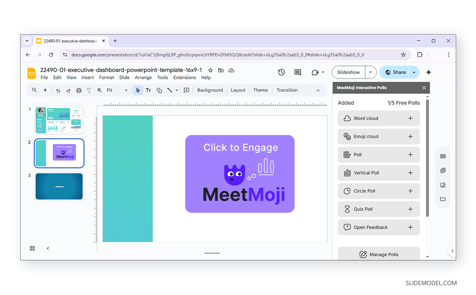The image size is (476, 295).
Task: Open the shape tool
Action: pyautogui.click(x=159, y=90)
